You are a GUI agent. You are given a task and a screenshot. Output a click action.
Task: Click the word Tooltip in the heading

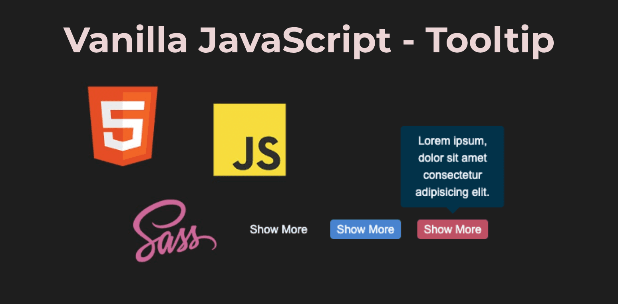(489, 39)
